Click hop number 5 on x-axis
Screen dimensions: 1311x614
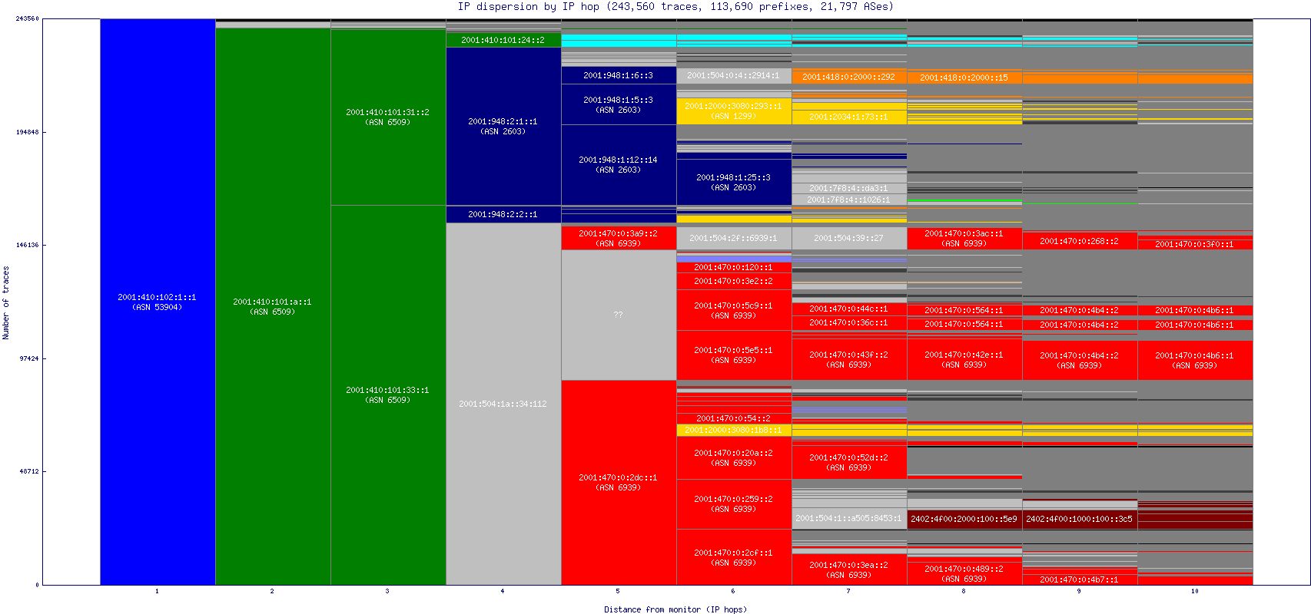[x=618, y=591]
